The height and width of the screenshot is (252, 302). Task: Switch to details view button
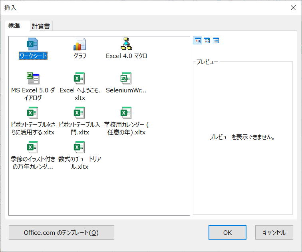point(216,40)
